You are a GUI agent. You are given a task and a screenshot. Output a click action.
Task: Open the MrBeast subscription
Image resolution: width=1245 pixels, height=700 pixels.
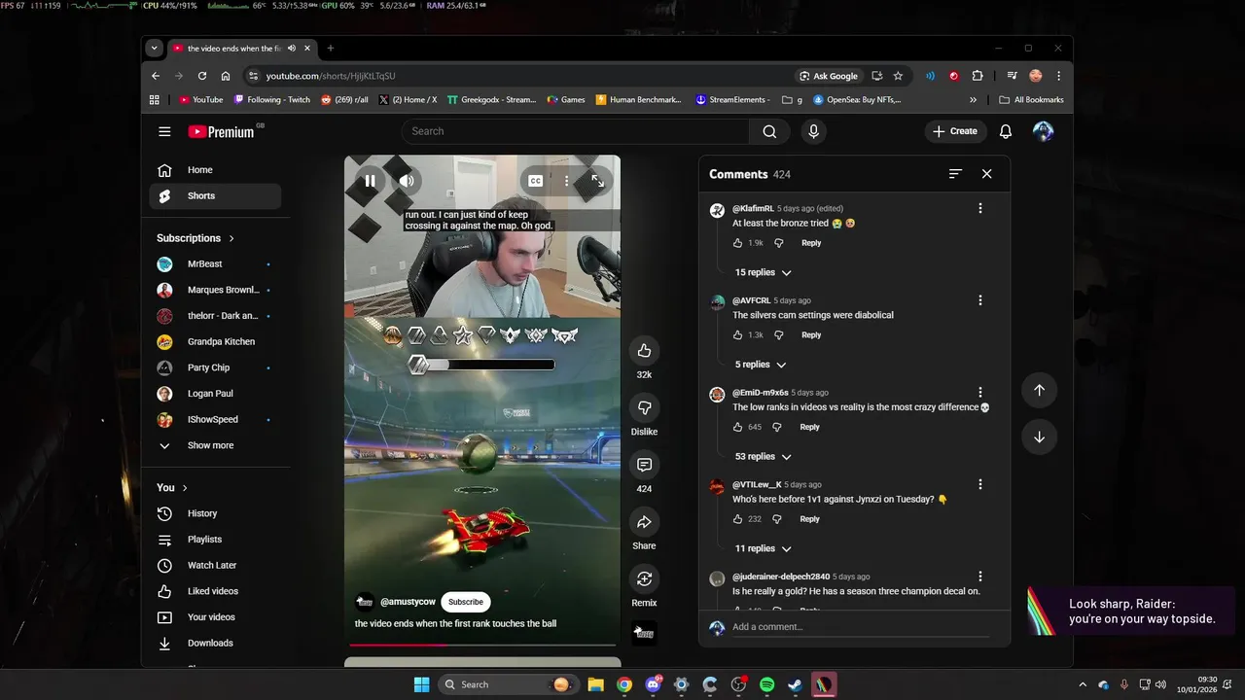click(215, 264)
